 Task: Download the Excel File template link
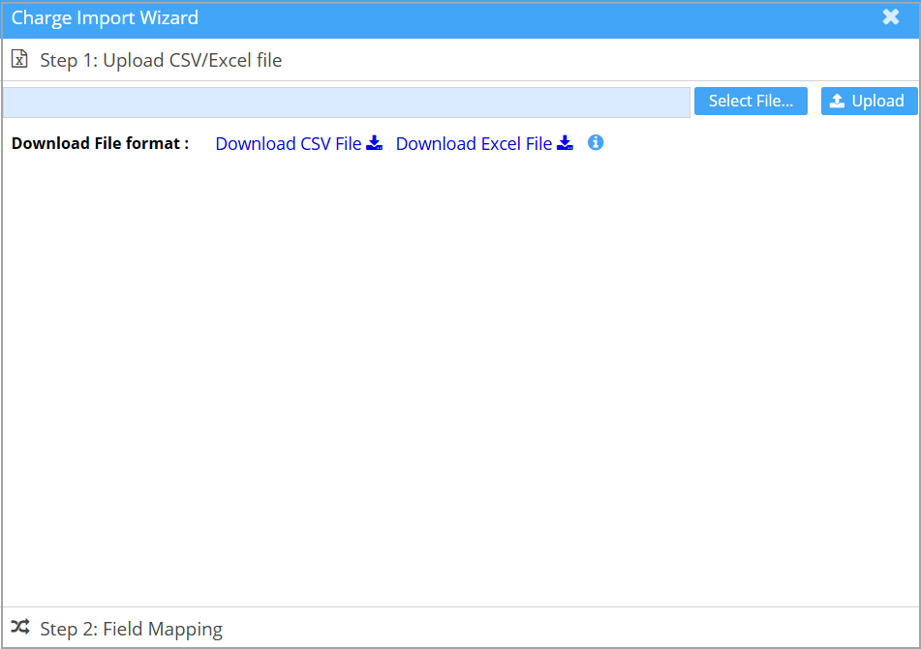474,144
